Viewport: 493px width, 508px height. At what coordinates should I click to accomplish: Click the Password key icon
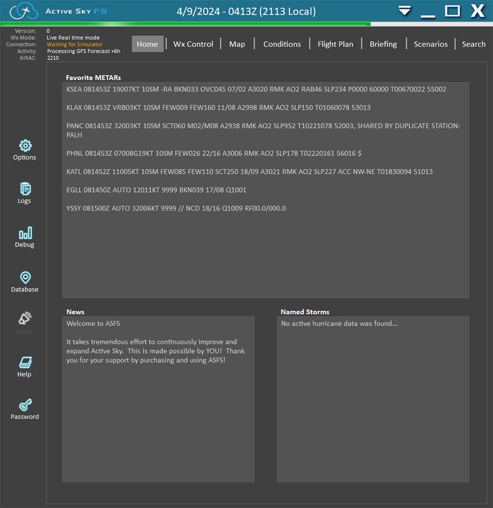click(x=25, y=405)
